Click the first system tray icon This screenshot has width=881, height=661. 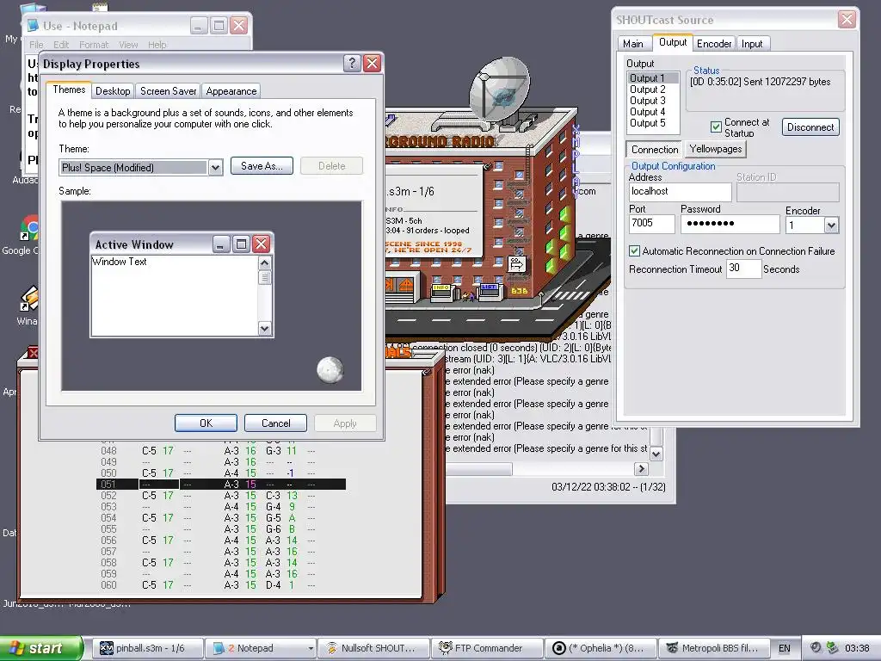click(816, 647)
